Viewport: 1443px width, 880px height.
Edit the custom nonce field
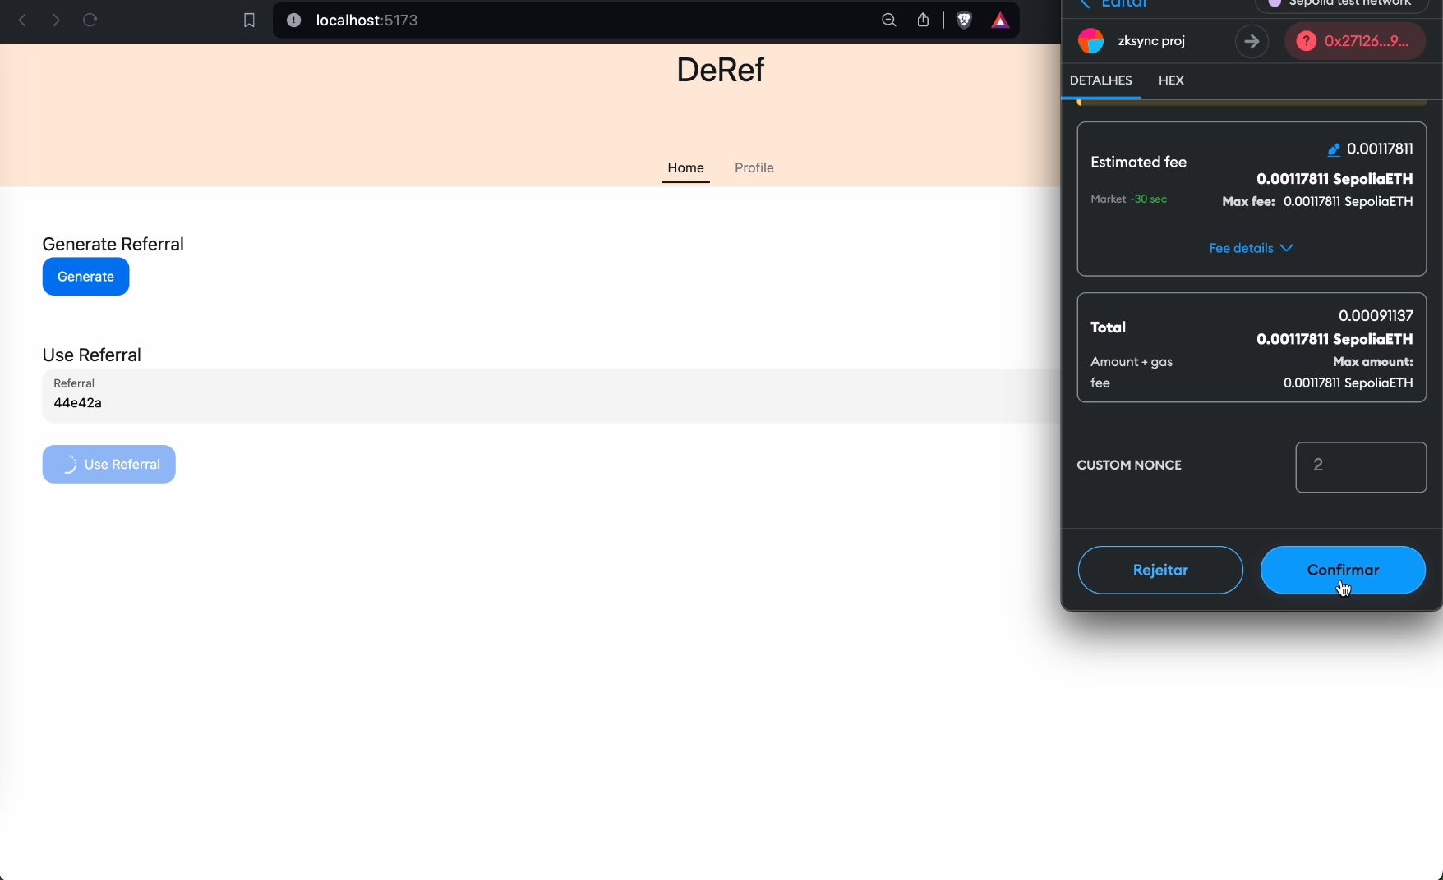click(1361, 467)
